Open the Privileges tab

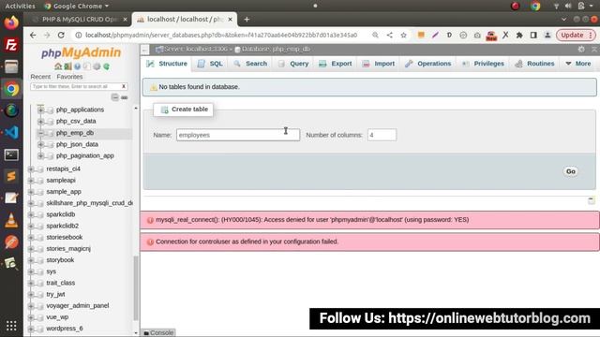pos(483,64)
